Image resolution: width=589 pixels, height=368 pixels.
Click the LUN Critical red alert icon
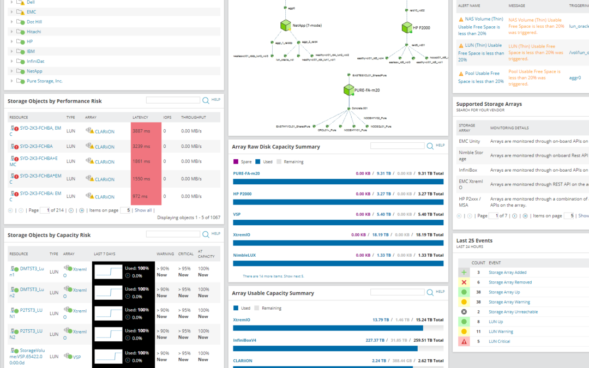(464, 341)
